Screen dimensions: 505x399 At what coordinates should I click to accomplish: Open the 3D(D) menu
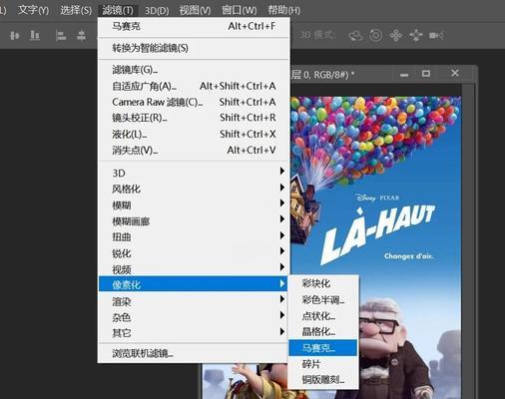coord(157,10)
